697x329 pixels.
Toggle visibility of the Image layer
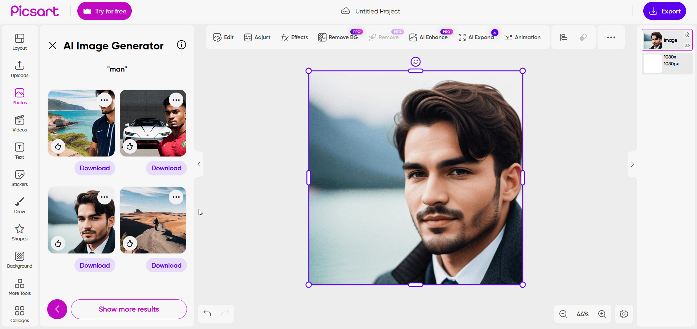(688, 46)
